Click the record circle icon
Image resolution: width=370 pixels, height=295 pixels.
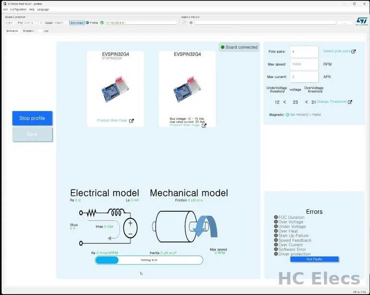(191, 22)
